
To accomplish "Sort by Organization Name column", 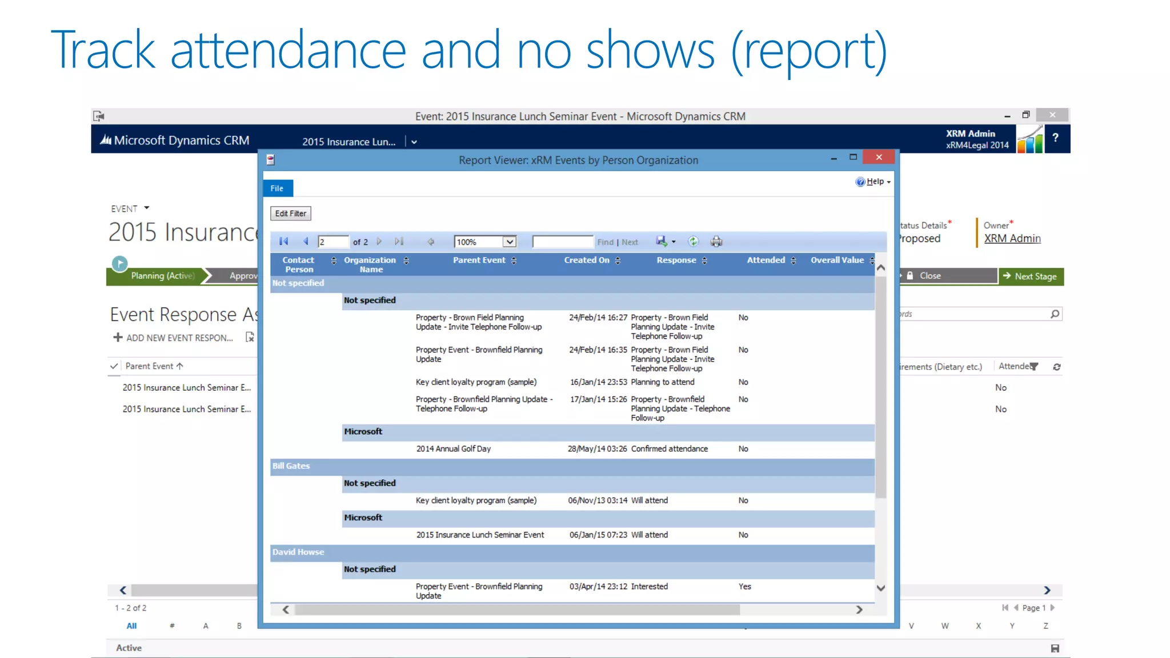I will [x=406, y=260].
